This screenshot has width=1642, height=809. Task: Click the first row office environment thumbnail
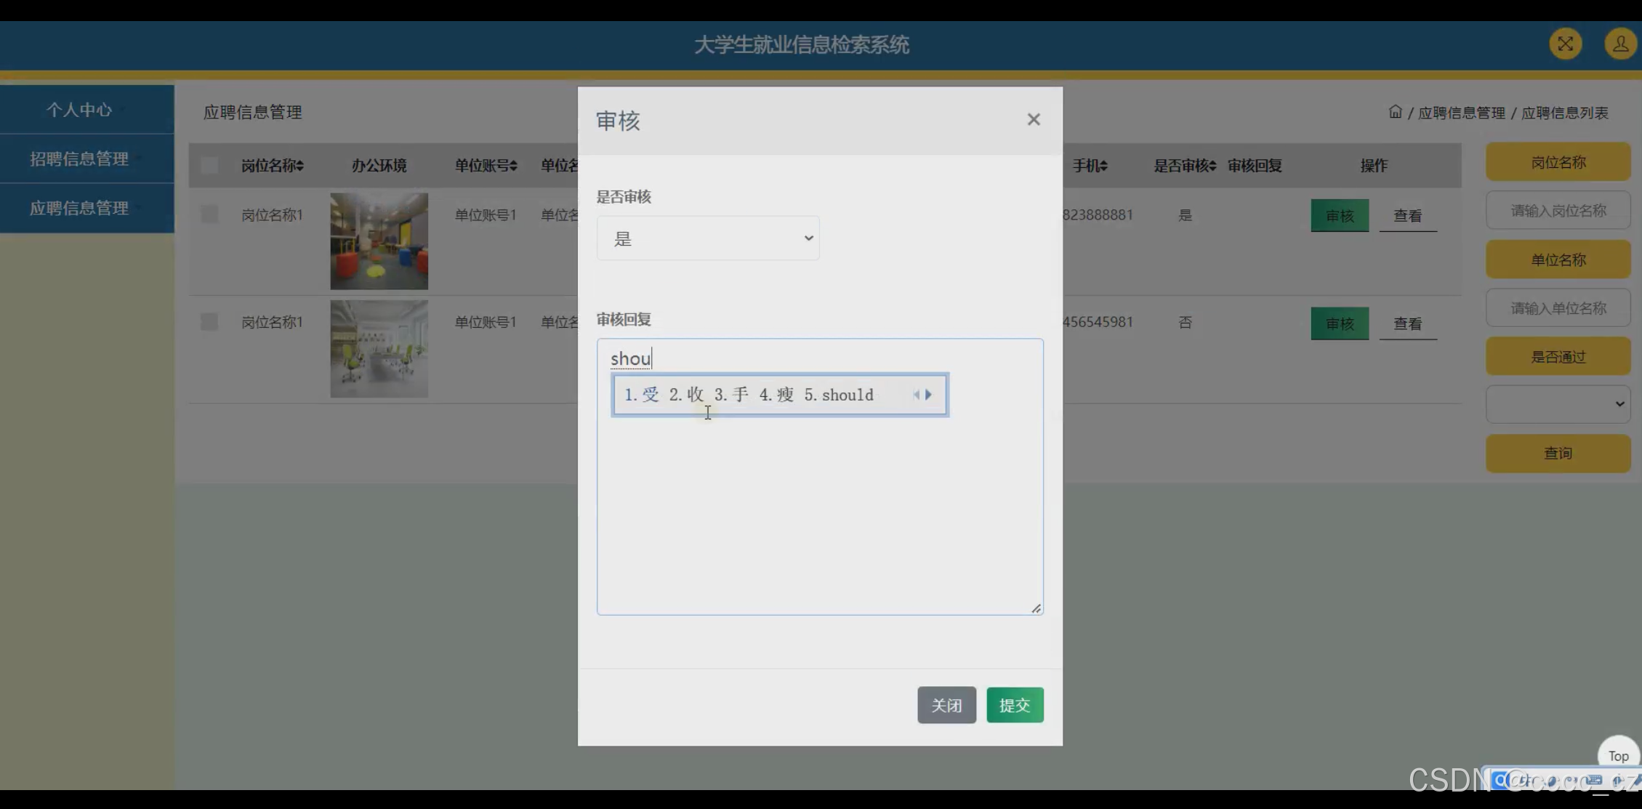[379, 241]
